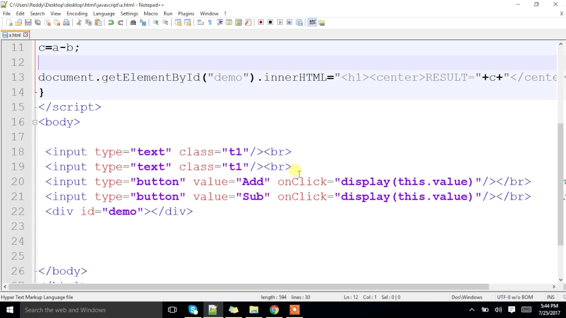Toggle indent guide toolbar icon
The height and width of the screenshot is (318, 566).
pos(219,23)
